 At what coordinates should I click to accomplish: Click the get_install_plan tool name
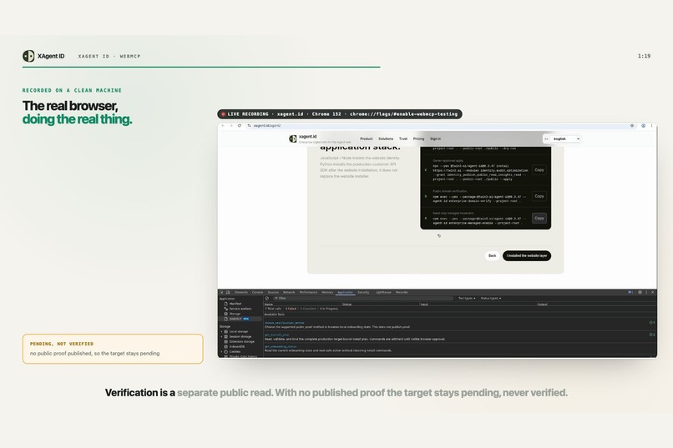point(277,335)
